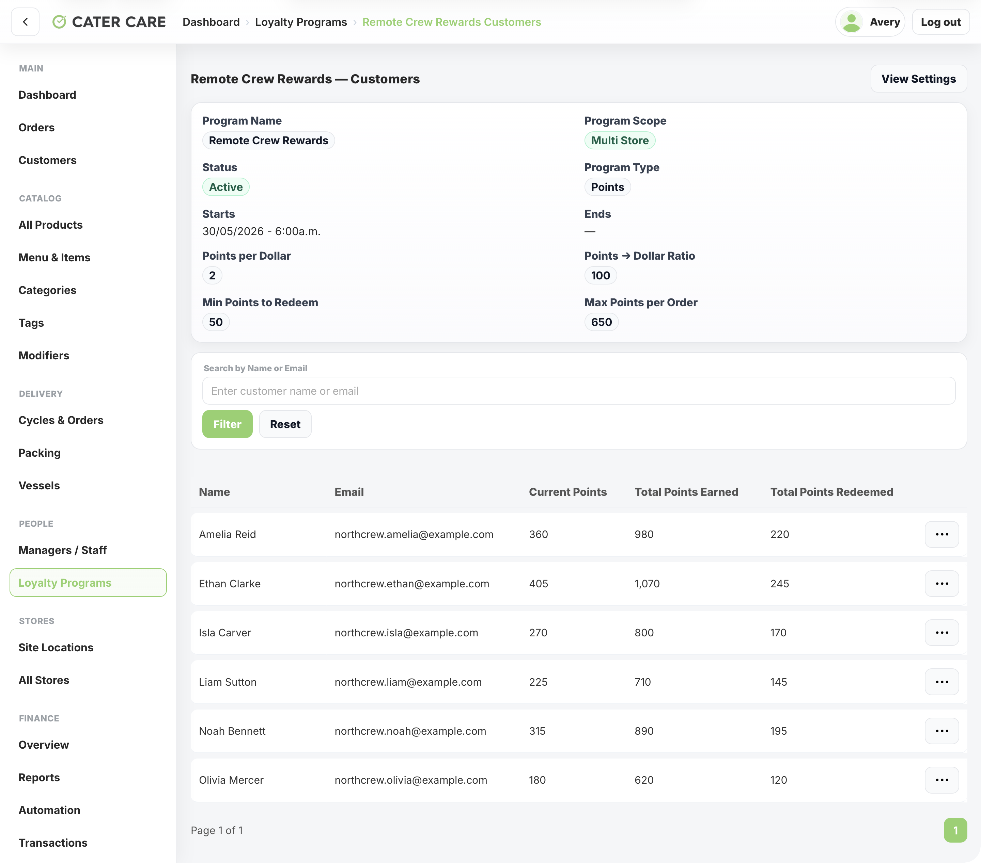Viewport: 981px width, 863px height.
Task: Click the Cater Care checkmark logo
Action: (59, 22)
